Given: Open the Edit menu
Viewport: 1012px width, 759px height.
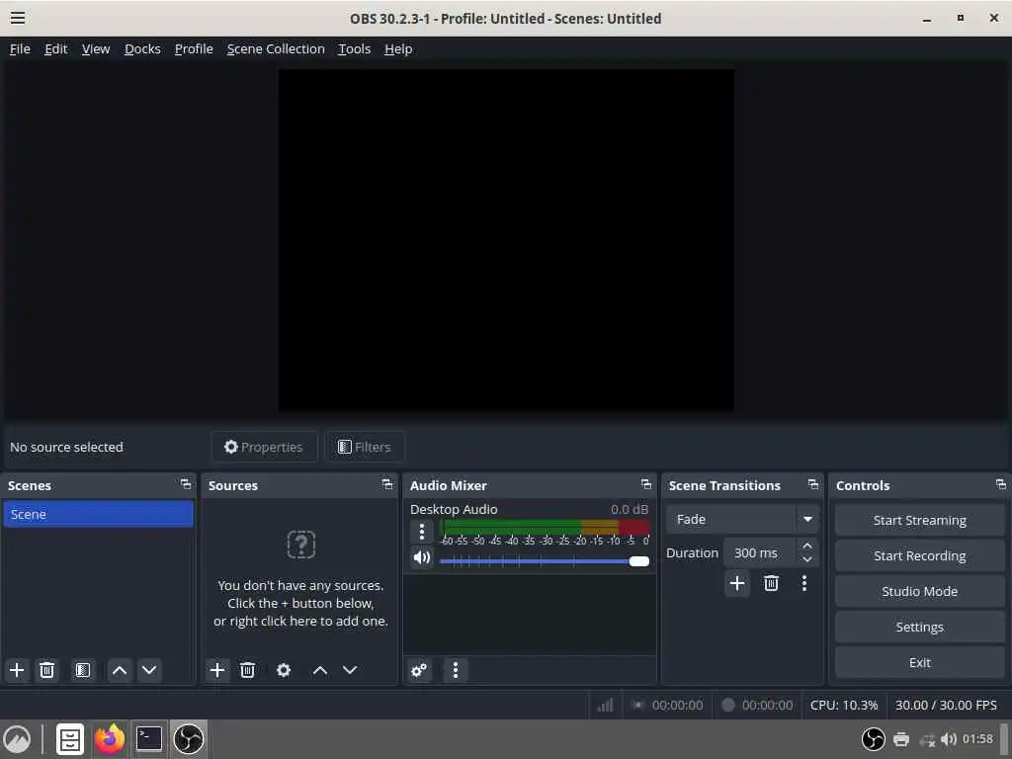Looking at the screenshot, I should click(55, 49).
